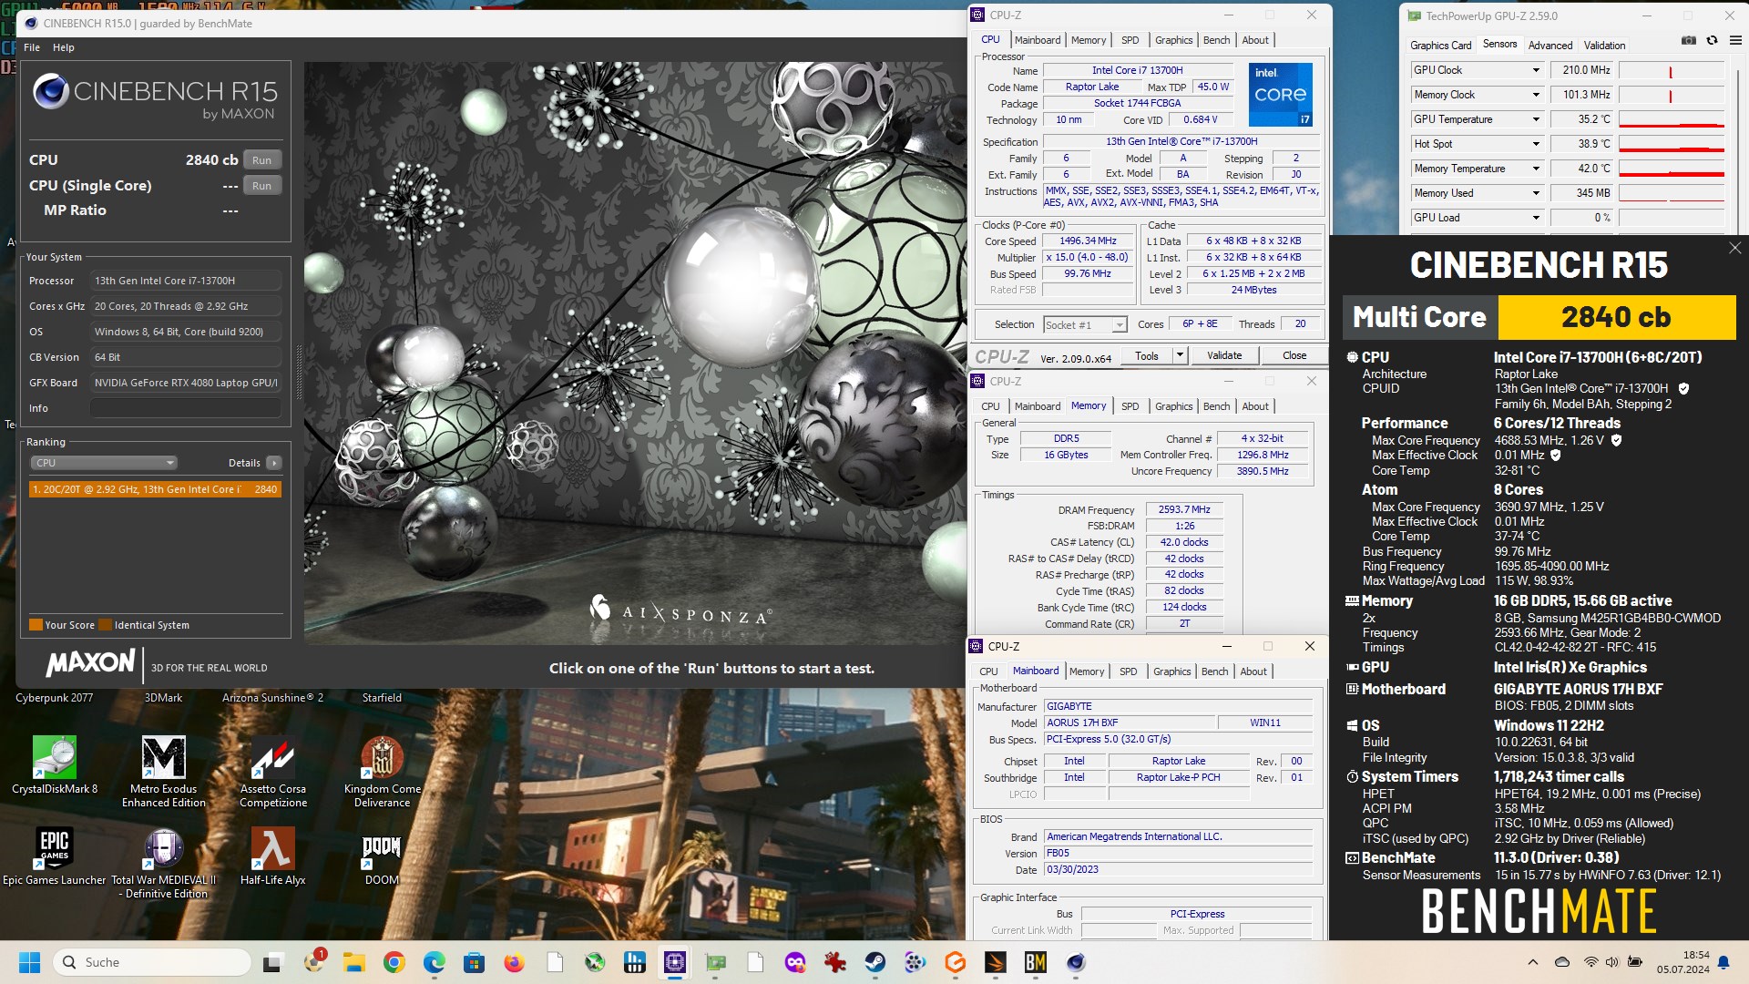The image size is (1749, 984).
Task: Expand the Memory Clock sensor dropdown
Action: (1536, 95)
